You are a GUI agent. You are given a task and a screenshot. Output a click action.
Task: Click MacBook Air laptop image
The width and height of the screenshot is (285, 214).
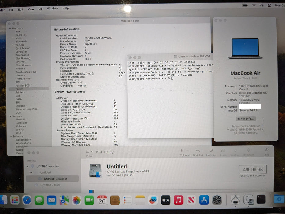pyautogui.click(x=245, y=48)
